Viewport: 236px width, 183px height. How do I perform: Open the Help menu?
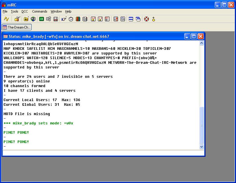(68, 11)
